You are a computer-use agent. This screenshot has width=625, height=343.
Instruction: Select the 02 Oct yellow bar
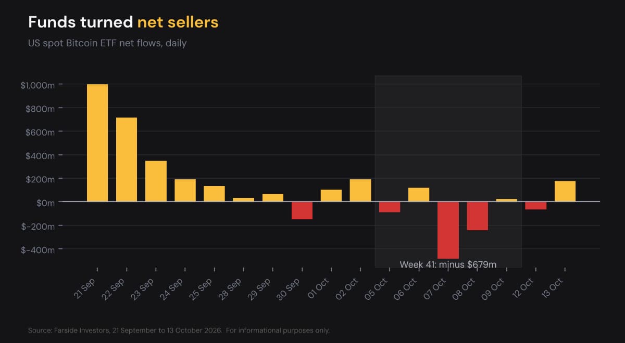360,190
